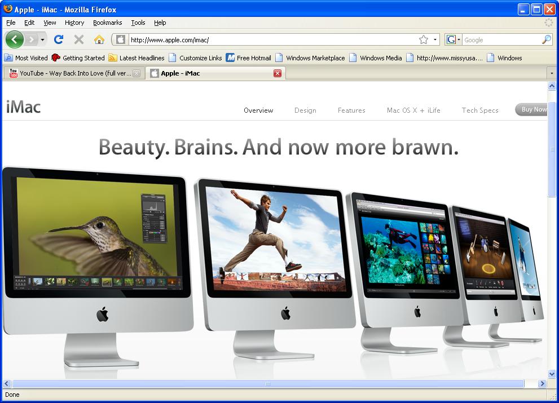This screenshot has height=403, width=559.
Task: Click the Windows Marketplace bookmark
Action: (310, 57)
